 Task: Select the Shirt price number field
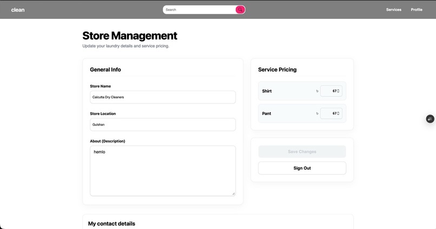331,91
